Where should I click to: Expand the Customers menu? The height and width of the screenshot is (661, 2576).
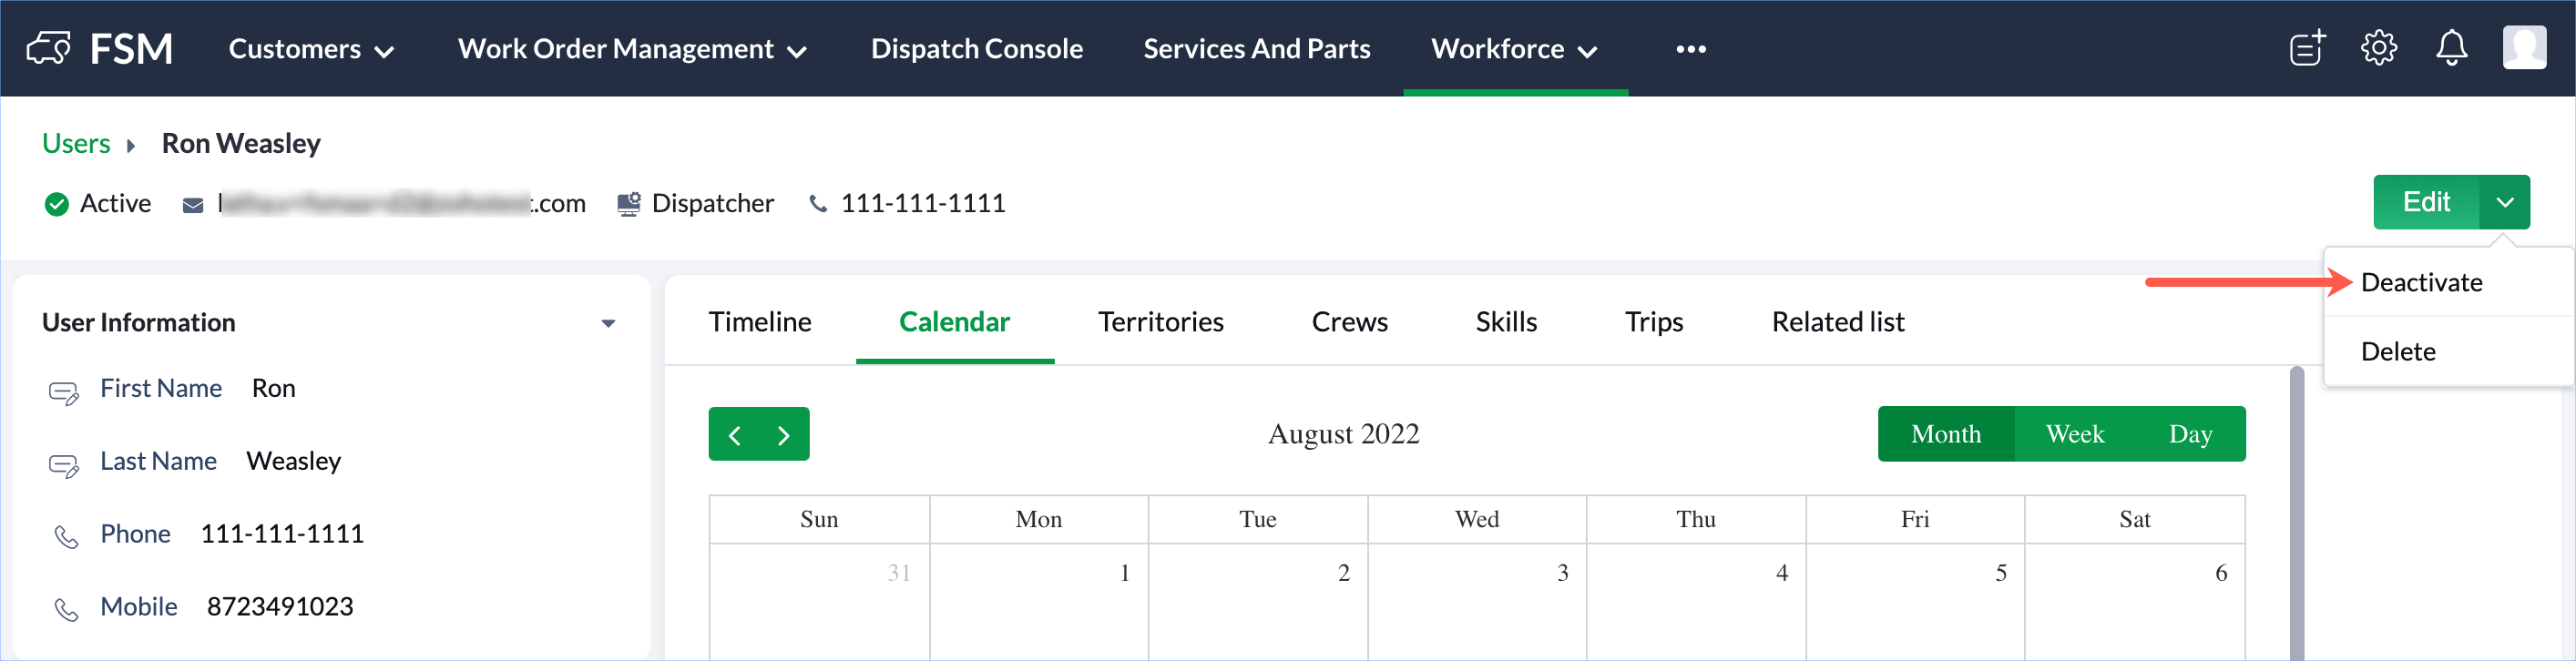311,49
